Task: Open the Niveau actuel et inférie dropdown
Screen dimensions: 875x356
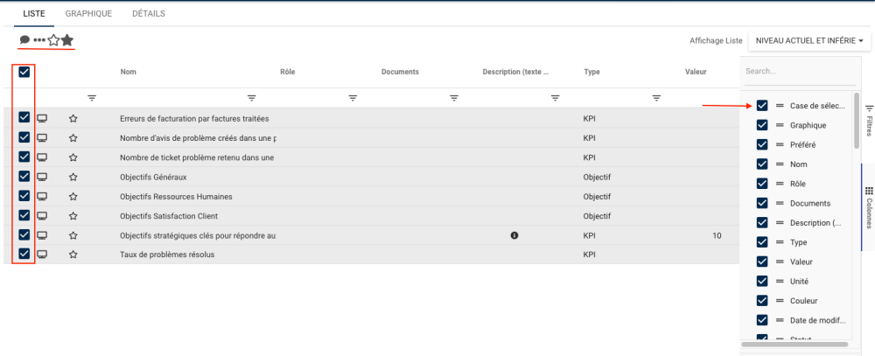Action: point(809,40)
